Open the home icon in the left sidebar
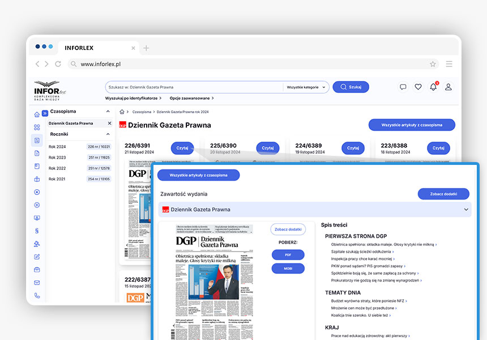The image size is (487, 340). tap(37, 114)
